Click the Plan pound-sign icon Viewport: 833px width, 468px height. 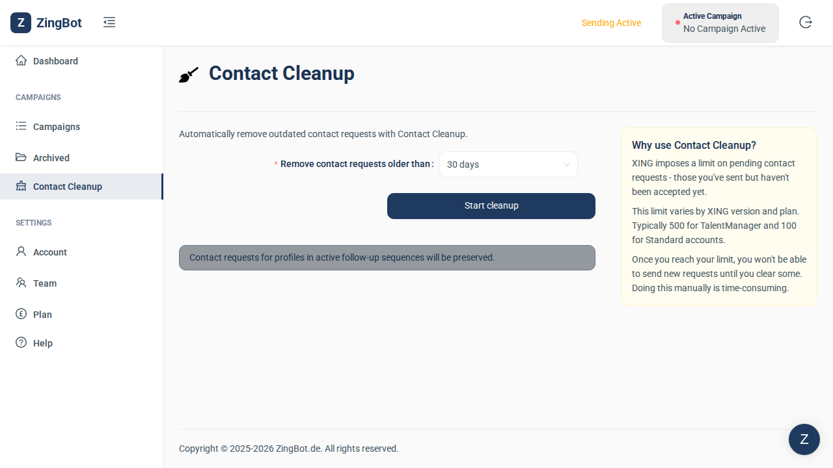(21, 314)
